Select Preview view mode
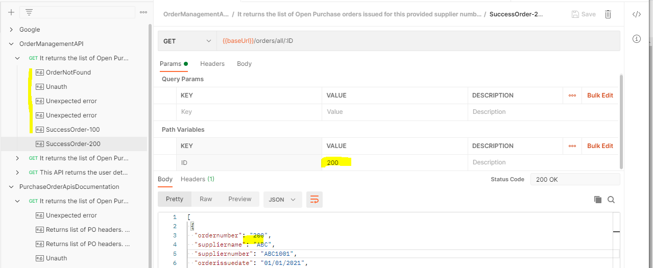The width and height of the screenshot is (653, 268). pos(240,199)
